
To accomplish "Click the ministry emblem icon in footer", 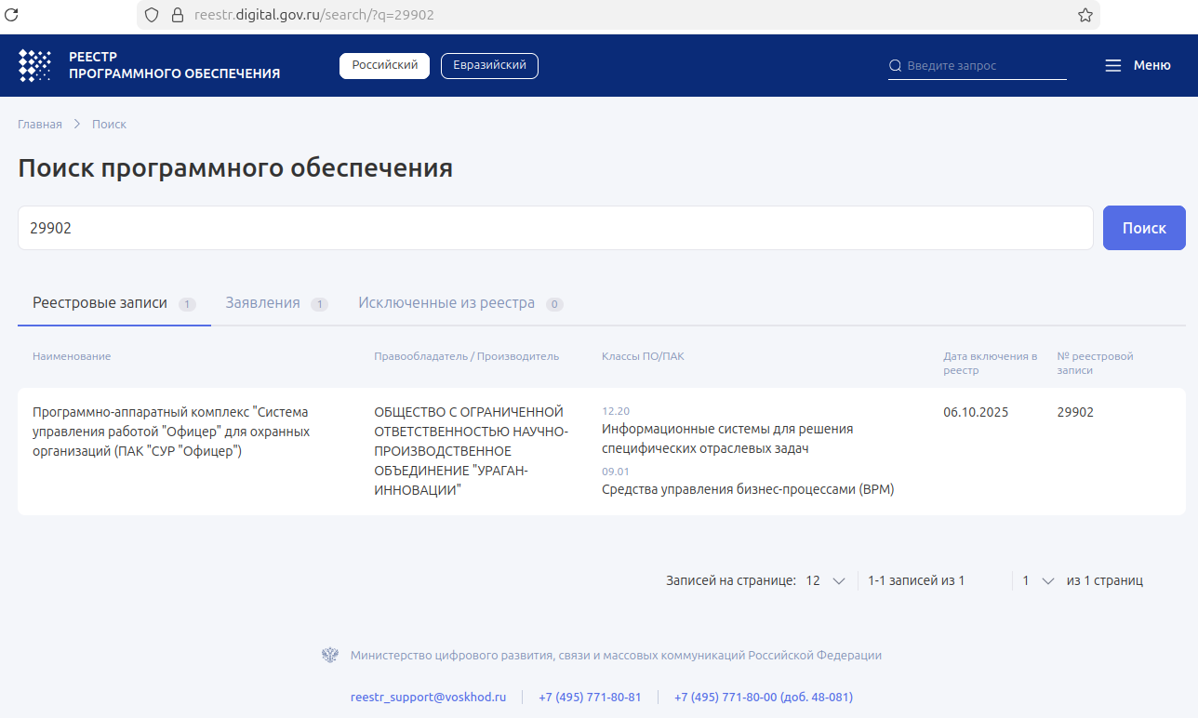I will (x=330, y=655).
